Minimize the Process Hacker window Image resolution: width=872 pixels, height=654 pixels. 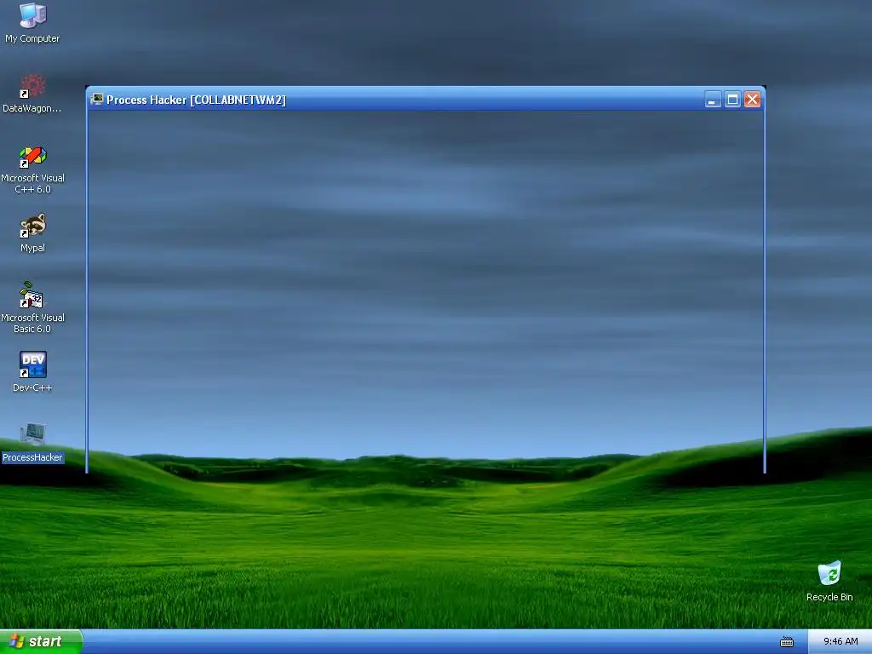tap(713, 100)
